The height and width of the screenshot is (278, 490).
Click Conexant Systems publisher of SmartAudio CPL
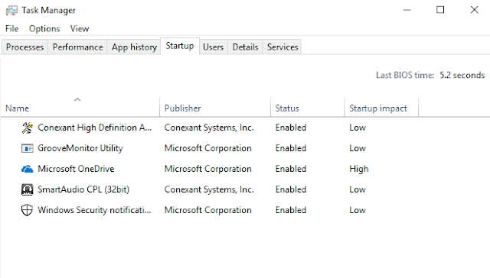tap(209, 189)
